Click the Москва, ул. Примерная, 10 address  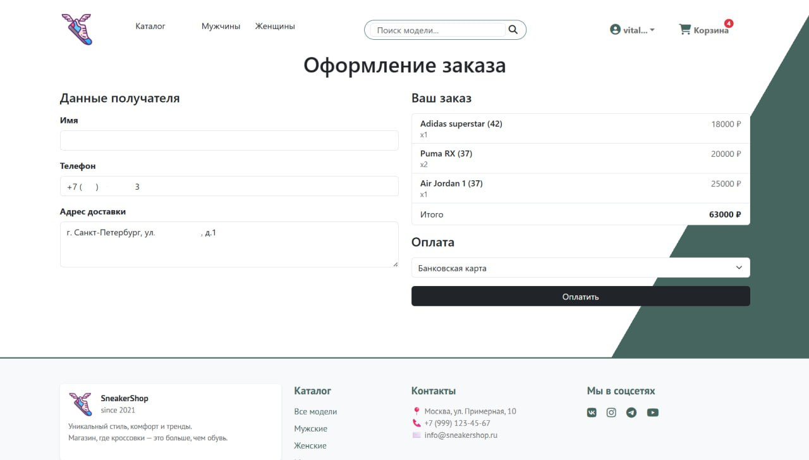click(470, 411)
